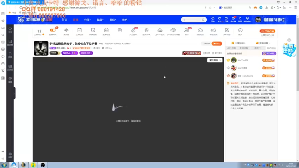Viewport: 299px width, 168px height.
Task: Click the browser download arrow icon
Action: point(266,7)
